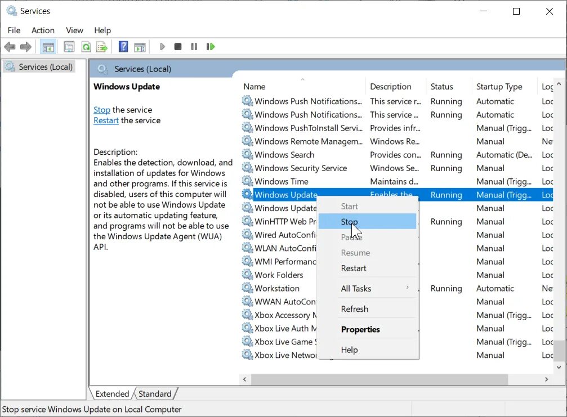This screenshot has width=567, height=417.
Task: Sort by the Description column header
Action: coord(396,86)
